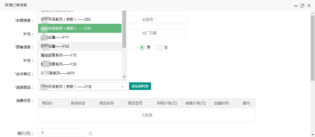Click the 车型号 input field
This screenshot has height=137, width=315.
163,20
